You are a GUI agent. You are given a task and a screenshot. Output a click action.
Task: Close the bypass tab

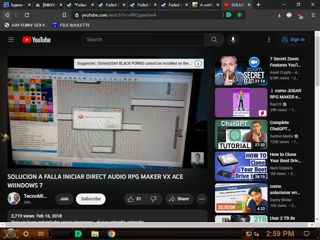coord(29,5)
